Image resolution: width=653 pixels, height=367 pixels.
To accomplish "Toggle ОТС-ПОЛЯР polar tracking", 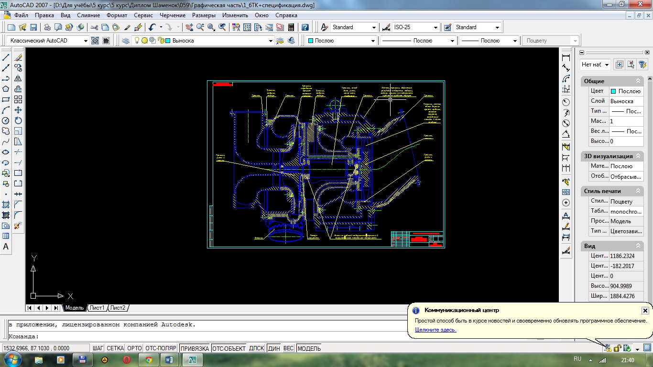I will [161, 348].
